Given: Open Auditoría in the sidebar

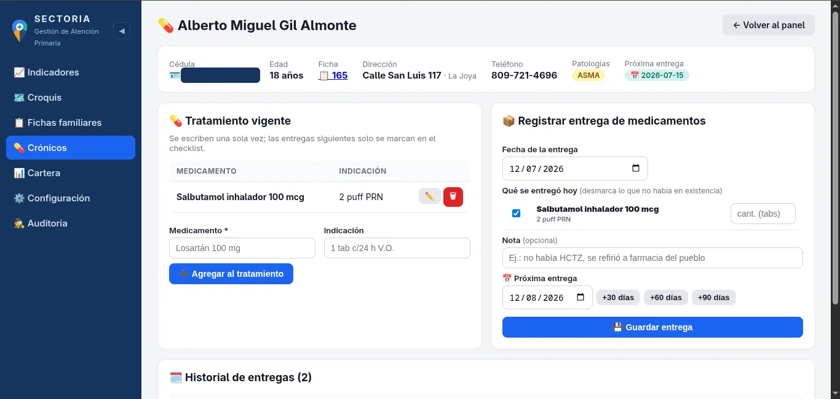Looking at the screenshot, I should pos(71,223).
